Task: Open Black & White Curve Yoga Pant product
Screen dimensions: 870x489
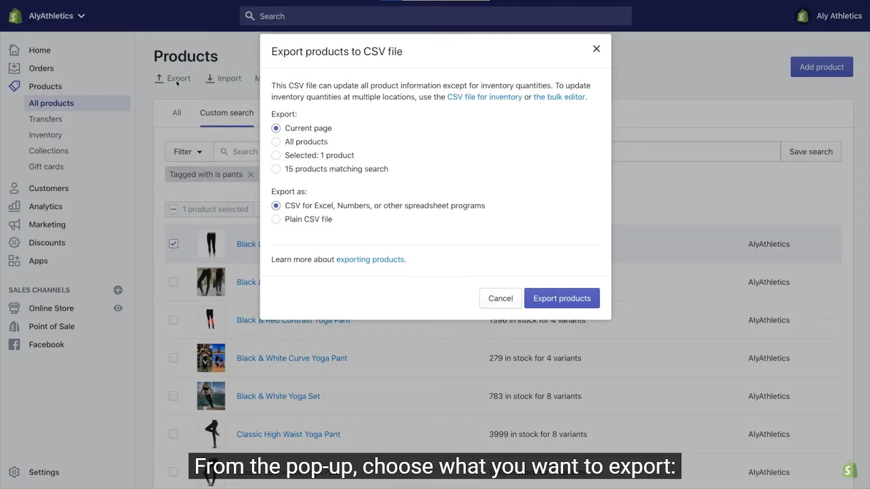Action: [292, 358]
